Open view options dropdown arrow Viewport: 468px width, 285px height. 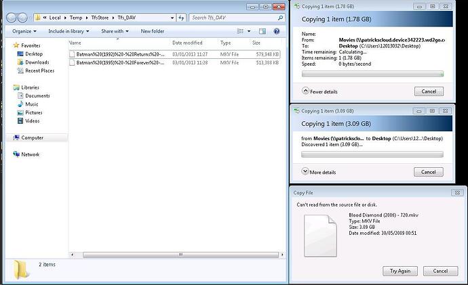click(249, 31)
